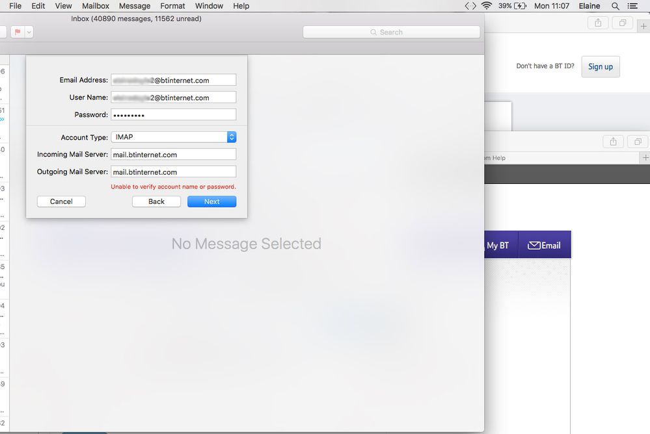Viewport: 650px width, 434px height.
Task: Open the Account Type IMAP dropdown
Action: tap(173, 137)
